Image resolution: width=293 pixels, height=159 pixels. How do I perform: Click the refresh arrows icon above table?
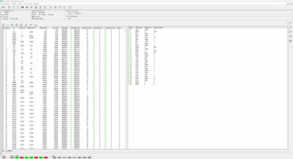tap(8, 25)
